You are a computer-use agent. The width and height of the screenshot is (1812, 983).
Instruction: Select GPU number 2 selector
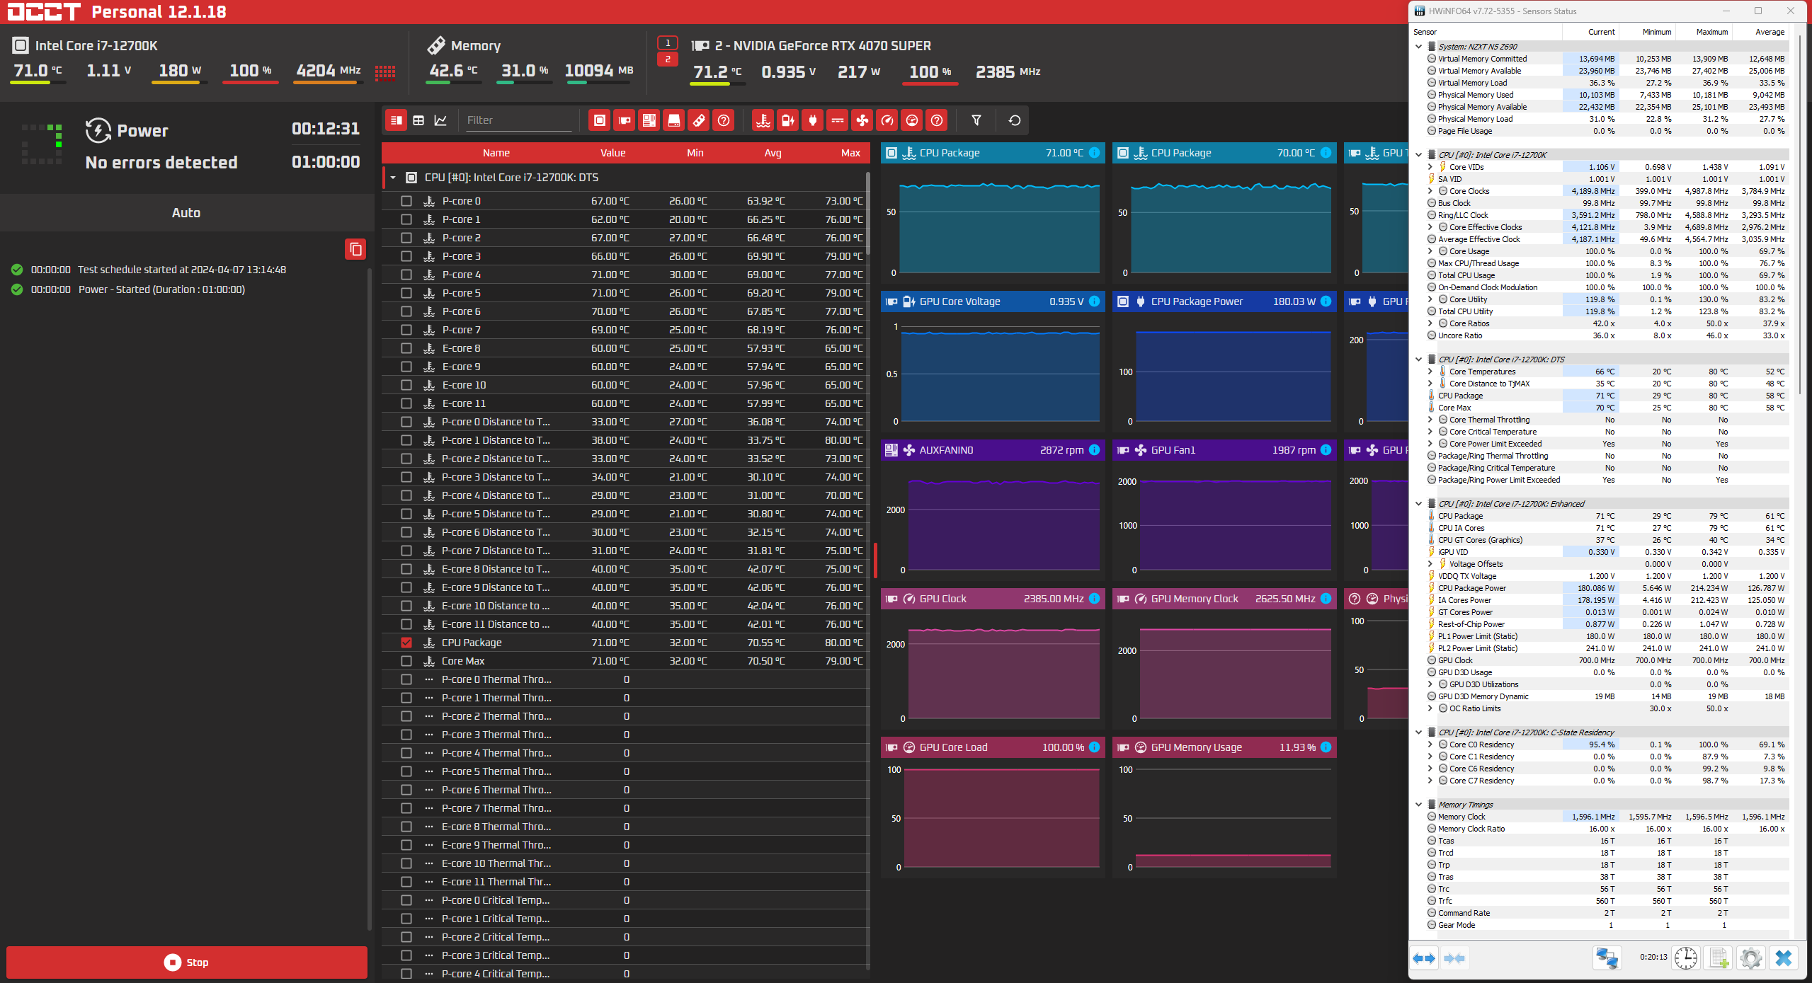pyautogui.click(x=668, y=59)
